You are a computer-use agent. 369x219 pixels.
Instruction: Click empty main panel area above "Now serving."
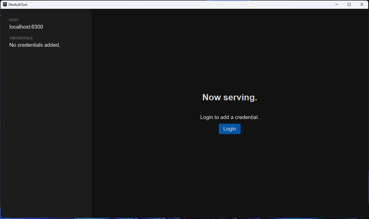tap(230, 49)
